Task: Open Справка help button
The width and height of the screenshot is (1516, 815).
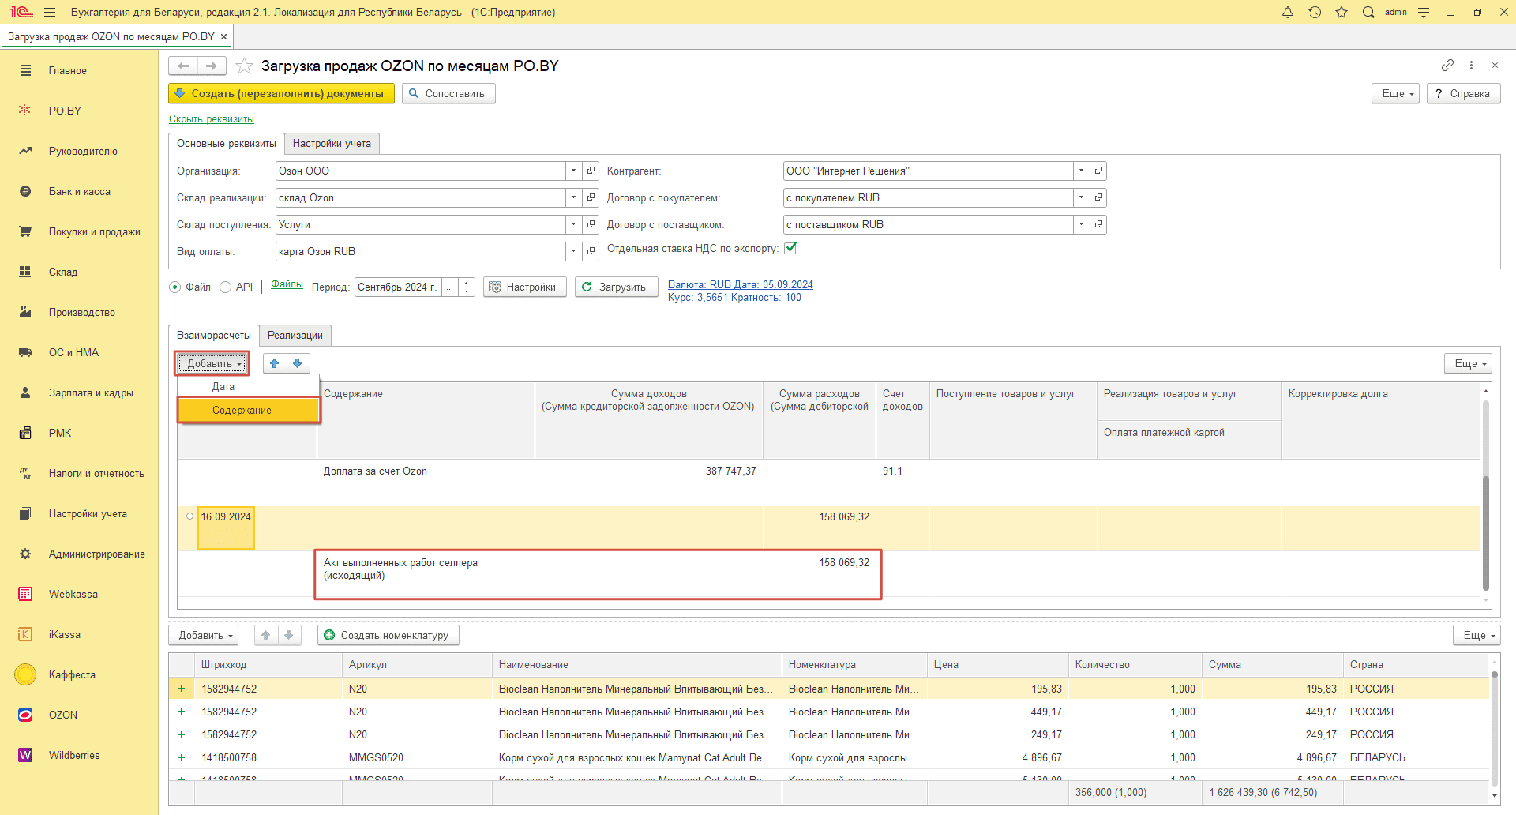Action: tap(1463, 93)
